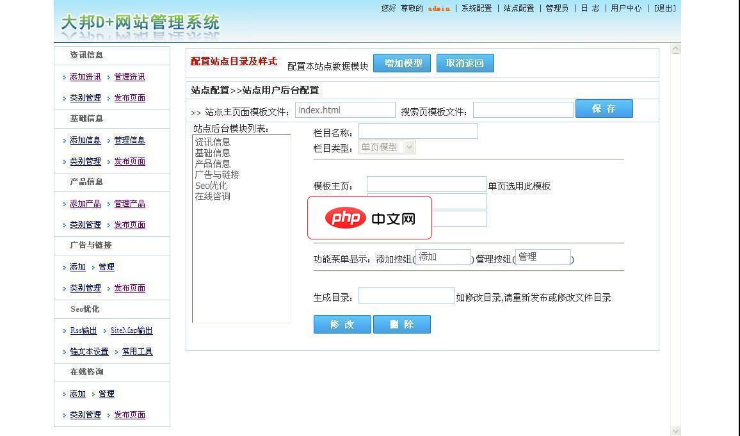Select 在线咨询 in the module list

coord(213,197)
